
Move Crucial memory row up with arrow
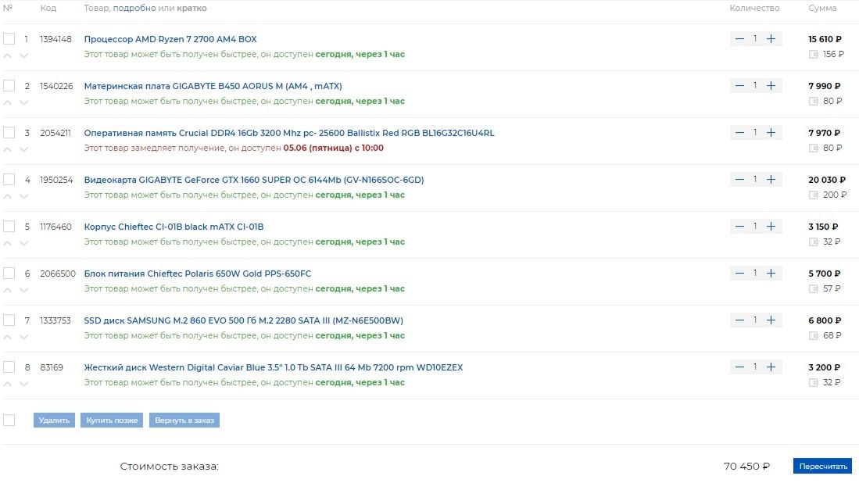[8, 149]
